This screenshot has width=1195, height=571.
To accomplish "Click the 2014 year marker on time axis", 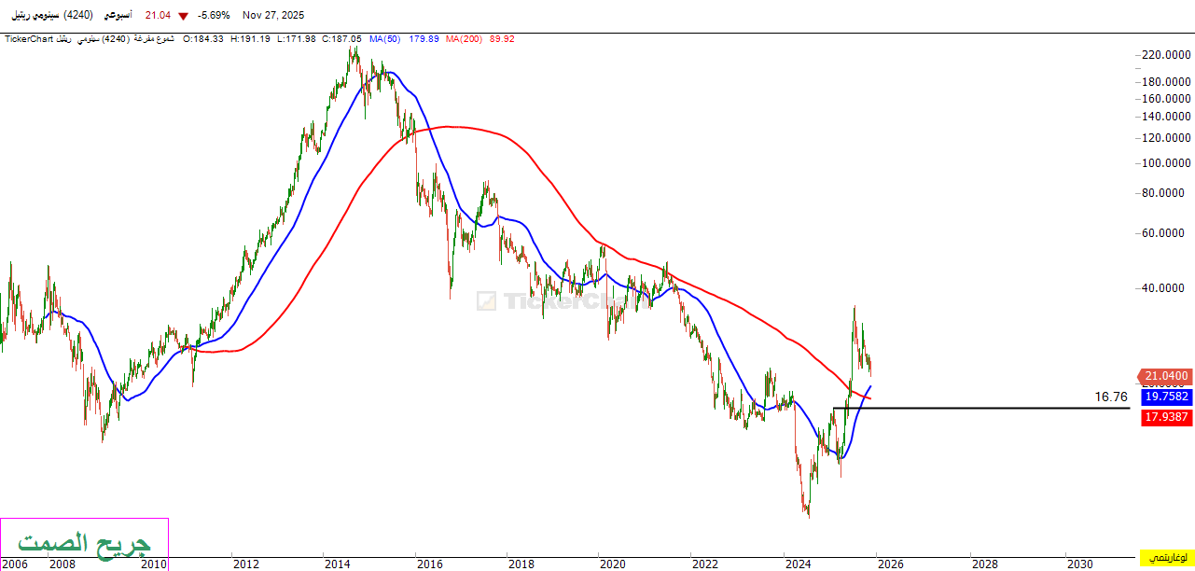I will coord(337,564).
